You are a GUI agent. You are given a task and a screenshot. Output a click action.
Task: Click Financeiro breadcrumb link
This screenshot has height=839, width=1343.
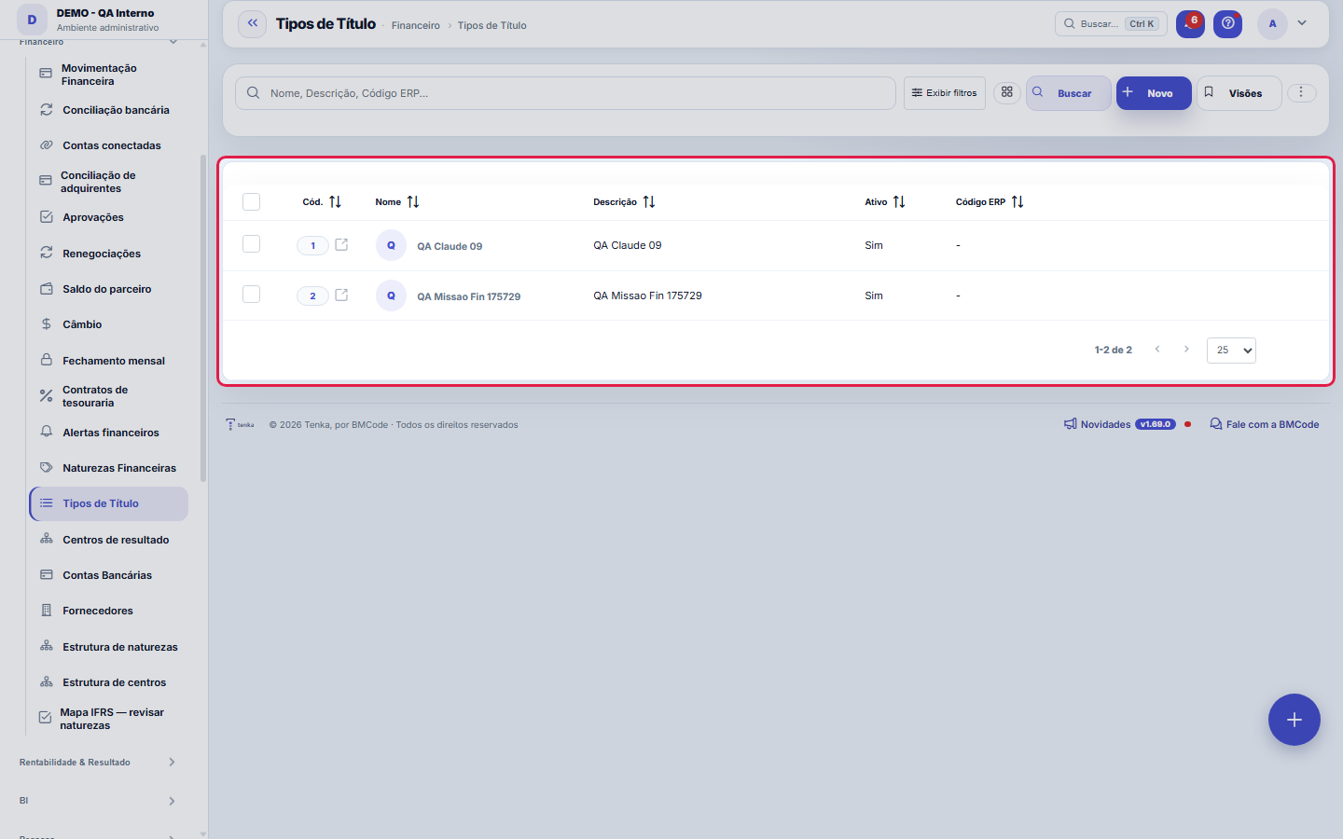click(x=416, y=25)
